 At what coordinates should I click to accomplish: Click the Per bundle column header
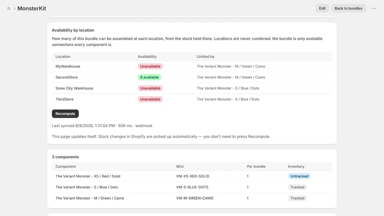point(256,167)
